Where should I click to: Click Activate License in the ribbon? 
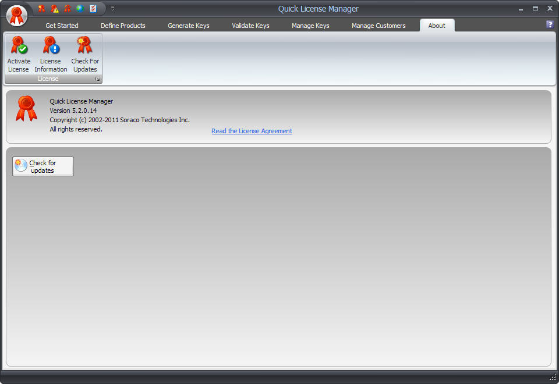point(19,55)
